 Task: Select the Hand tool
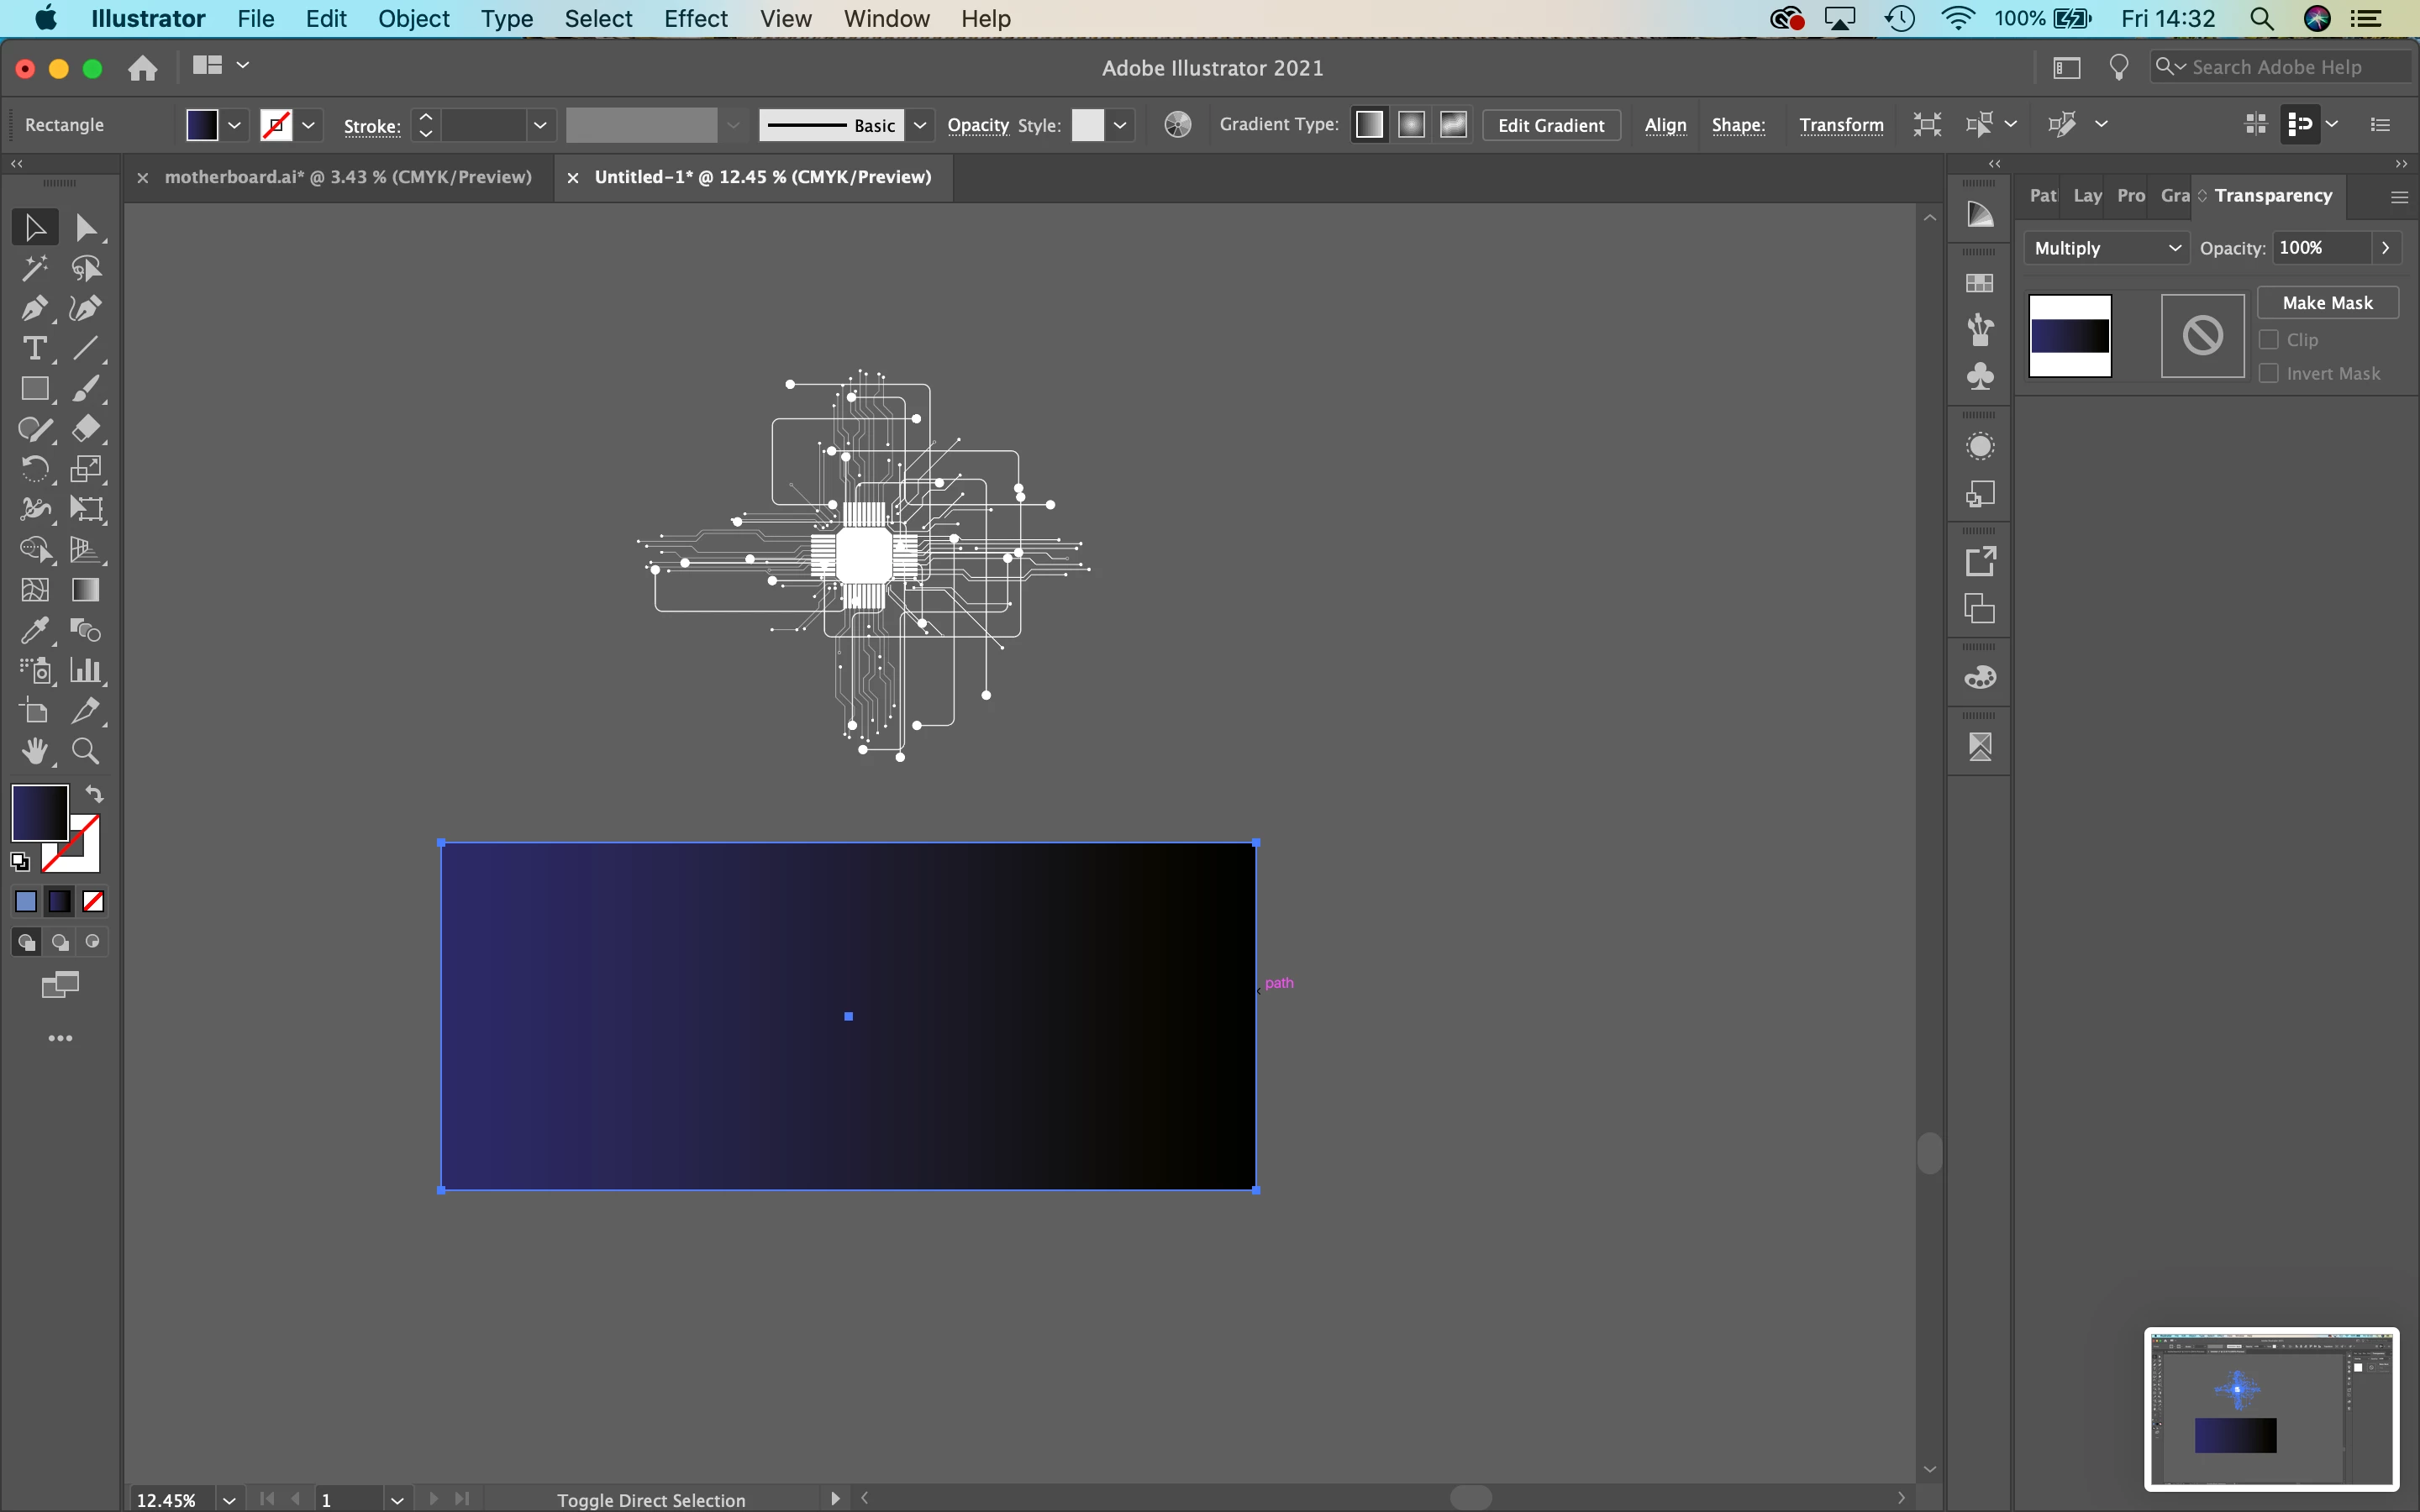[x=34, y=752]
